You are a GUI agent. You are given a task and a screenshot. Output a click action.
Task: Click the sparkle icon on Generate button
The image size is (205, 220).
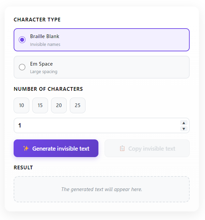[26, 148]
